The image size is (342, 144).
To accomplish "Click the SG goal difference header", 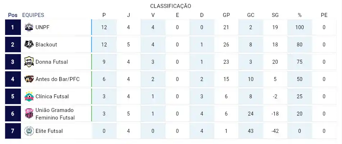I will [x=275, y=15].
